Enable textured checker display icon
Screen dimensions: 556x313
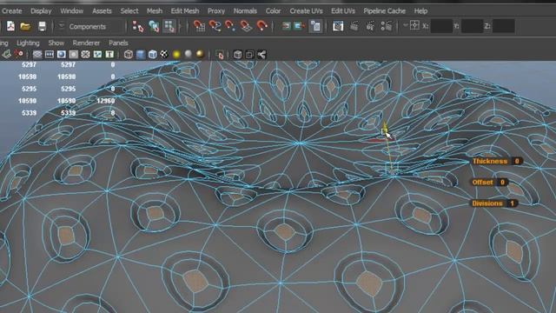point(164,54)
